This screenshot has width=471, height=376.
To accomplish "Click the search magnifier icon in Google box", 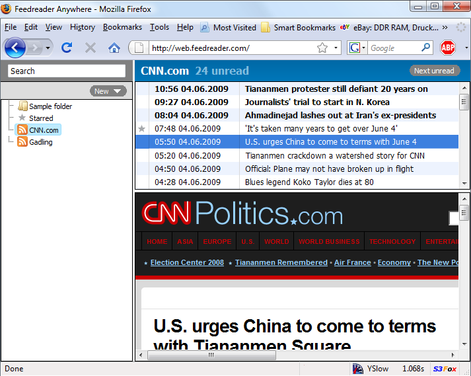I will 426,48.
